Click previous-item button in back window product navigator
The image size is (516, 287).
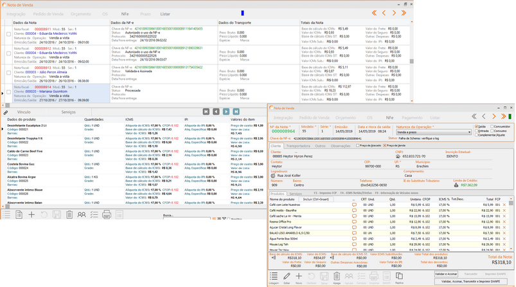tap(216, 112)
